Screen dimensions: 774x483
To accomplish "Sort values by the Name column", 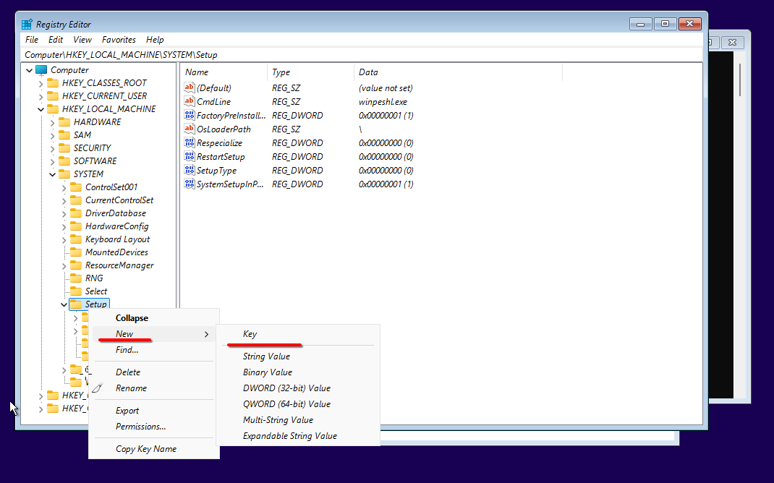I will (224, 72).
